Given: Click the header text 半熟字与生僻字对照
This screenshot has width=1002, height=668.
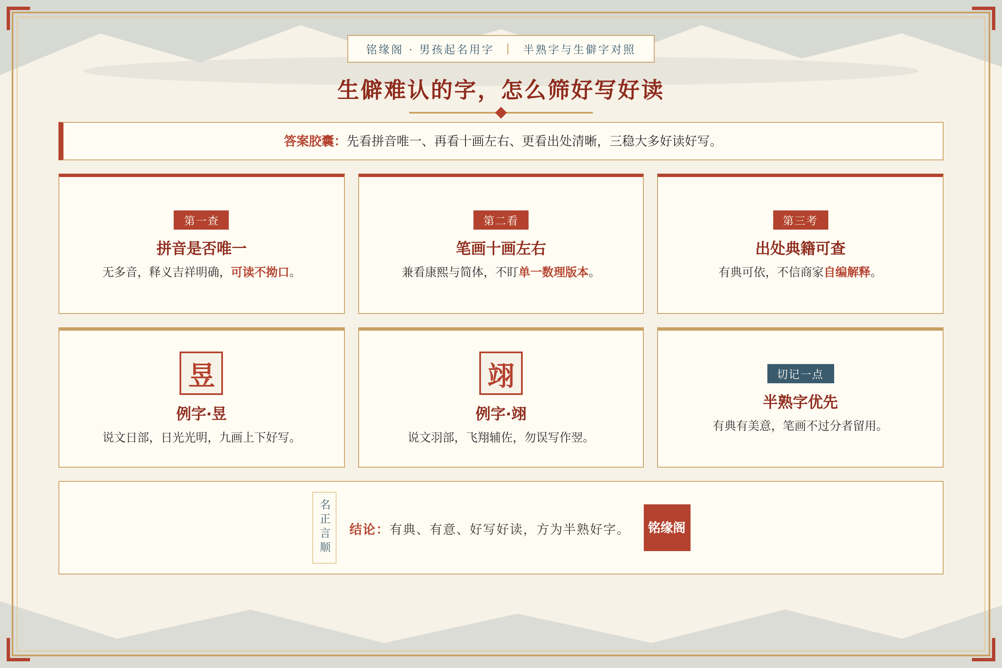Looking at the screenshot, I should click(x=579, y=49).
